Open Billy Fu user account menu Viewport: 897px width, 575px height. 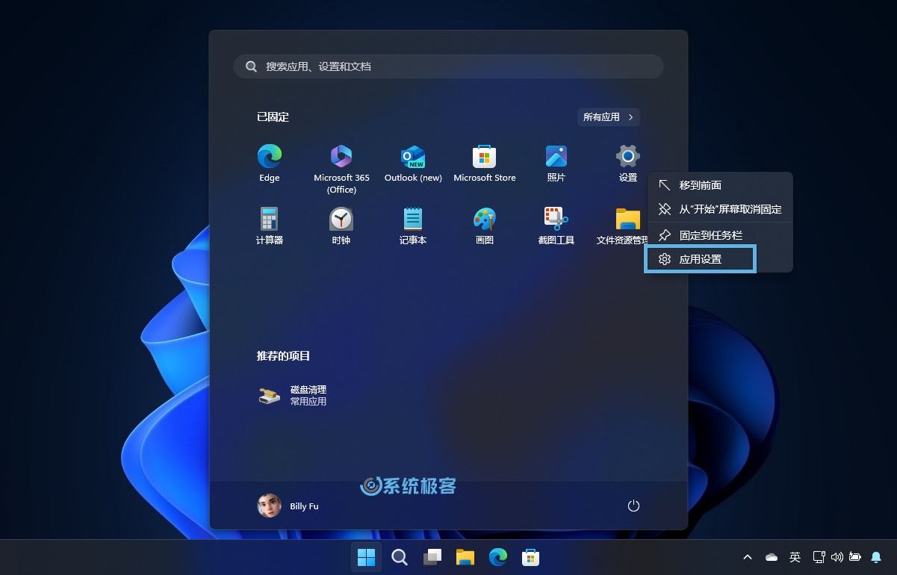(x=288, y=506)
